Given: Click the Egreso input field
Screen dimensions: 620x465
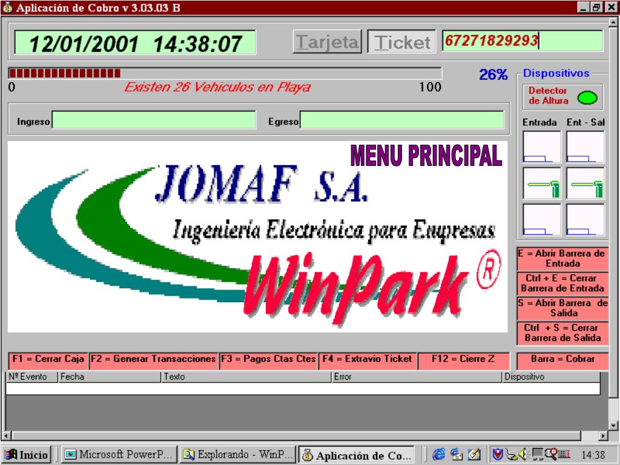Looking at the screenshot, I should pos(401,120).
